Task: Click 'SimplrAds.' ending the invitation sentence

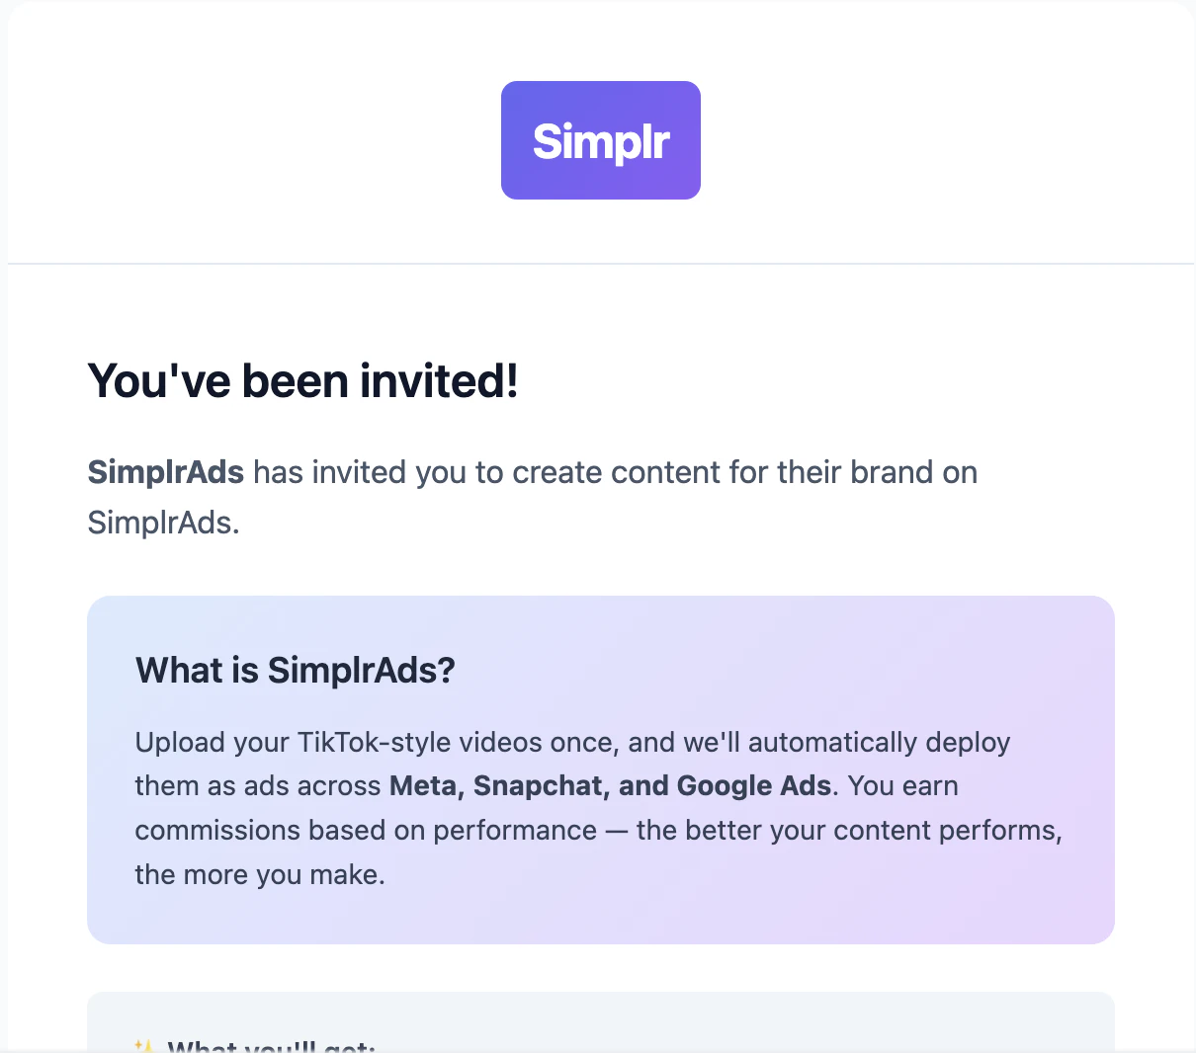Action: 163,523
